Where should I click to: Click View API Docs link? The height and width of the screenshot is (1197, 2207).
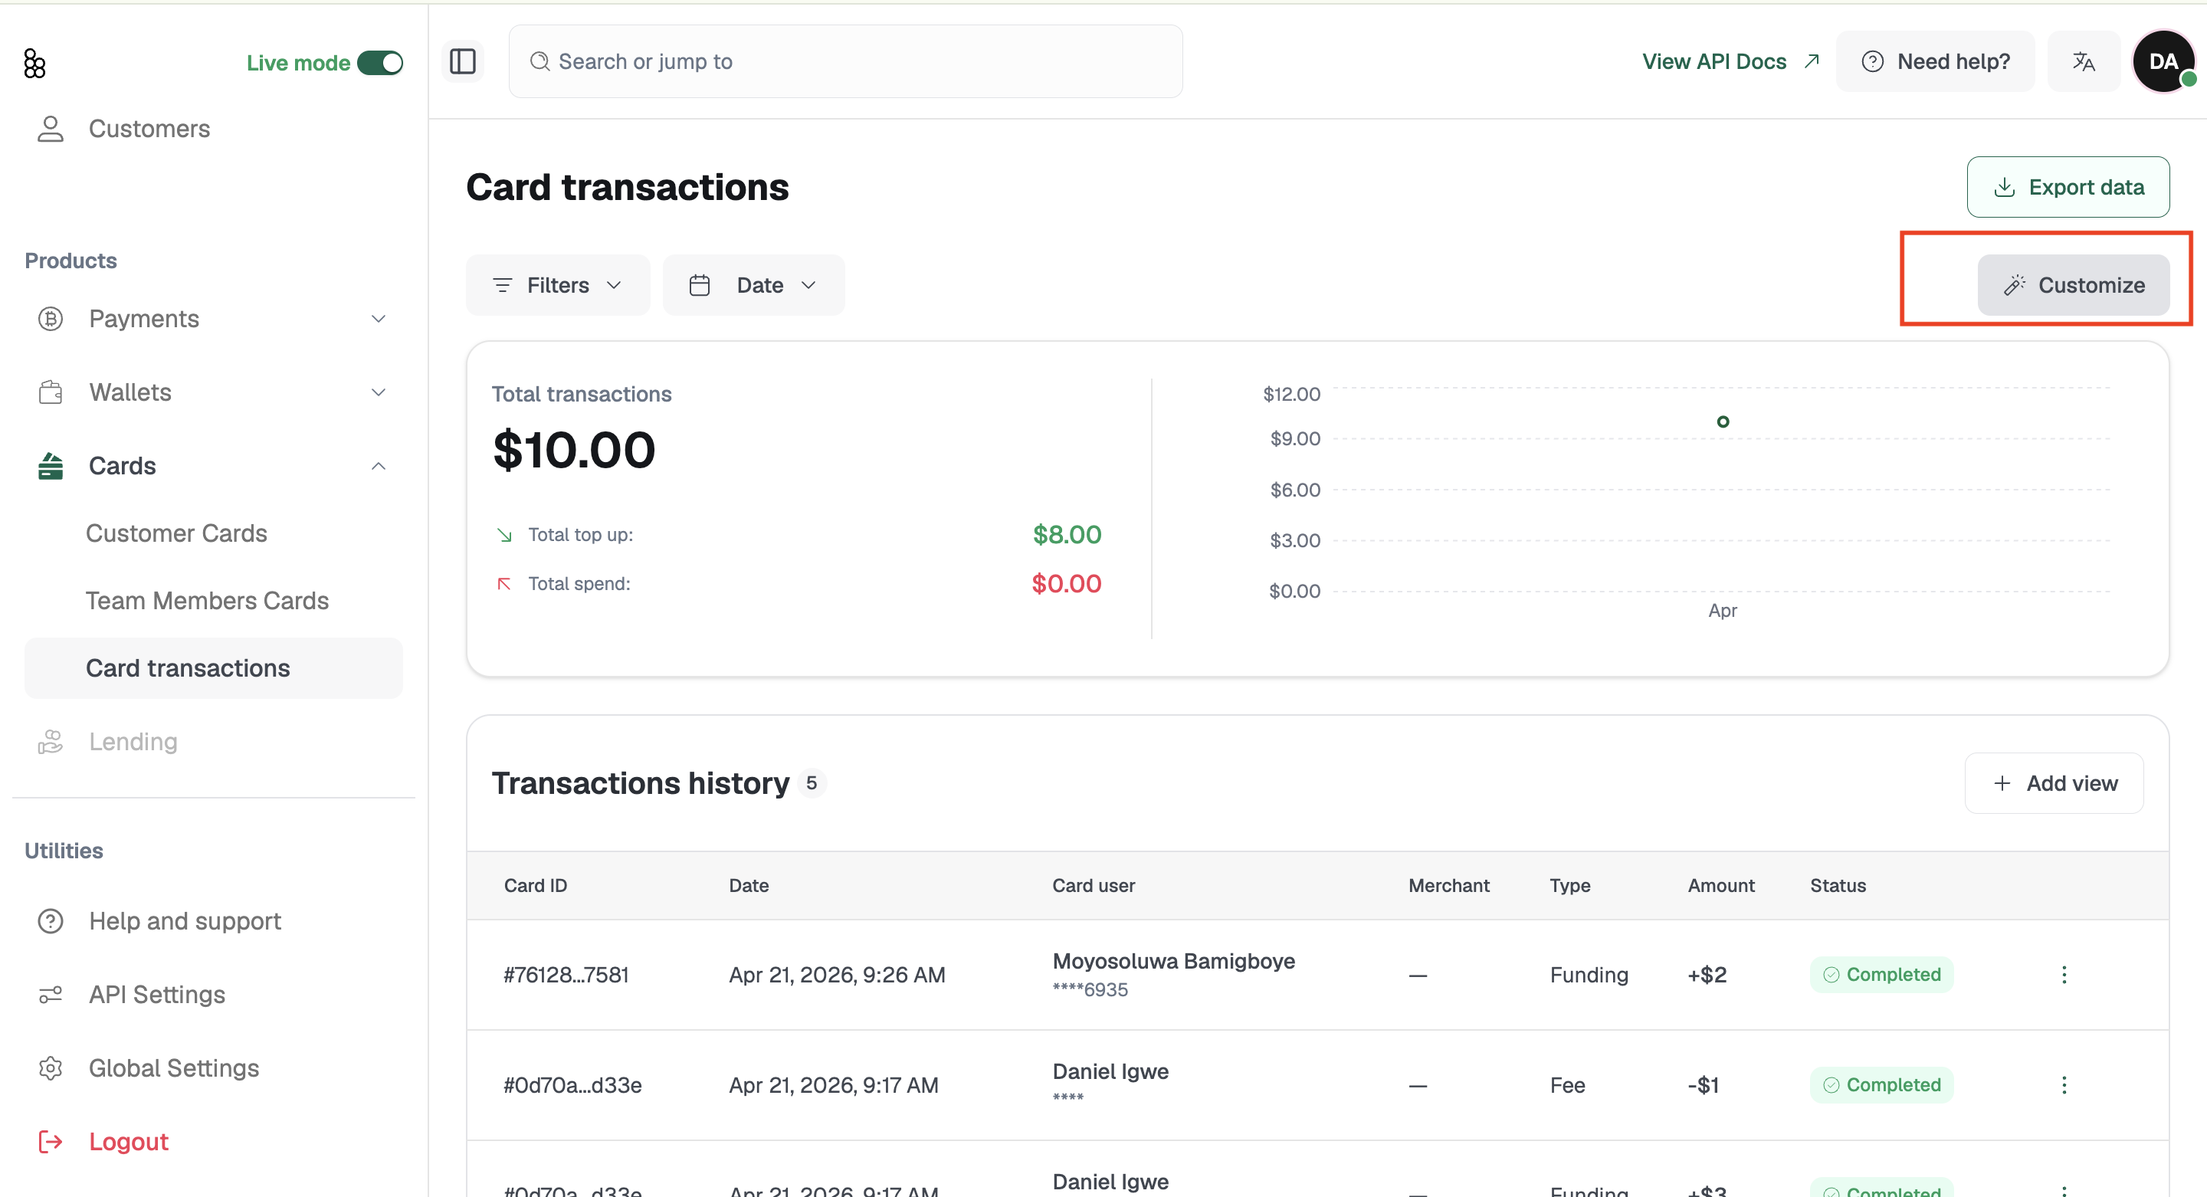[1730, 62]
